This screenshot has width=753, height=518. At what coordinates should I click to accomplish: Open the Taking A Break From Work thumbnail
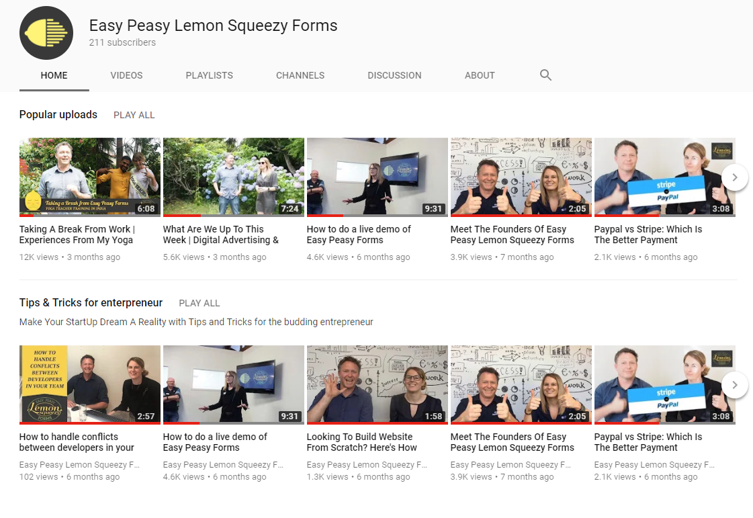coord(90,177)
